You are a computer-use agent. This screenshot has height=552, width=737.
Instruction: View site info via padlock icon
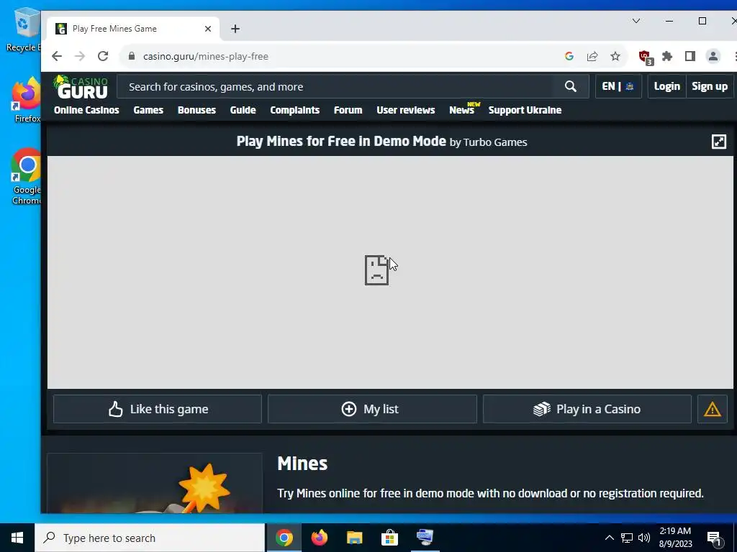pos(132,56)
